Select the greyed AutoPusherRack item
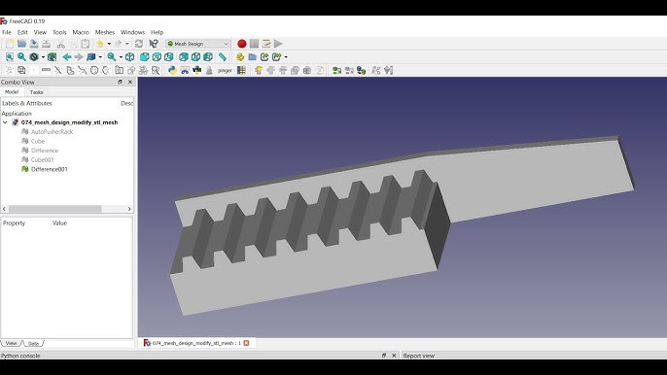Viewport: 667px width, 375px height. (x=52, y=132)
